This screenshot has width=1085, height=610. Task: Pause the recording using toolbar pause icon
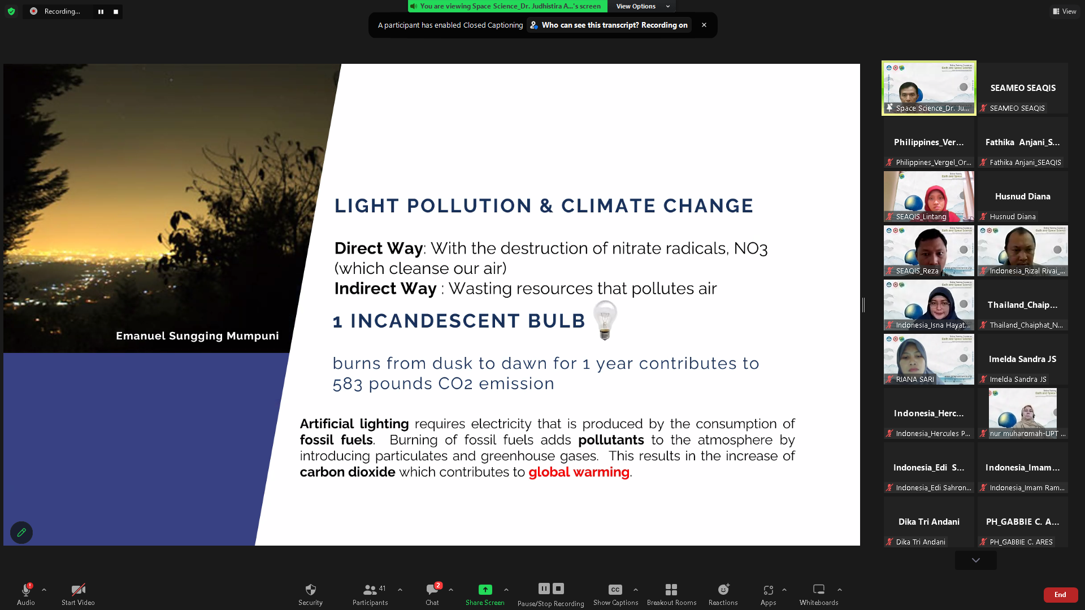pos(543,588)
